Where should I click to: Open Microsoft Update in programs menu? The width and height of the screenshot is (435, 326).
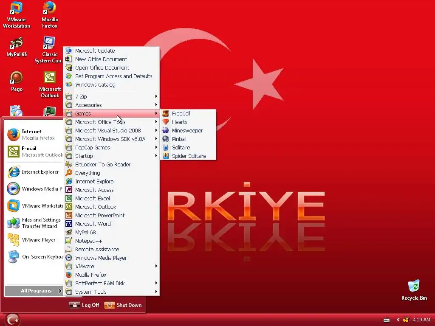pyautogui.click(x=111, y=51)
